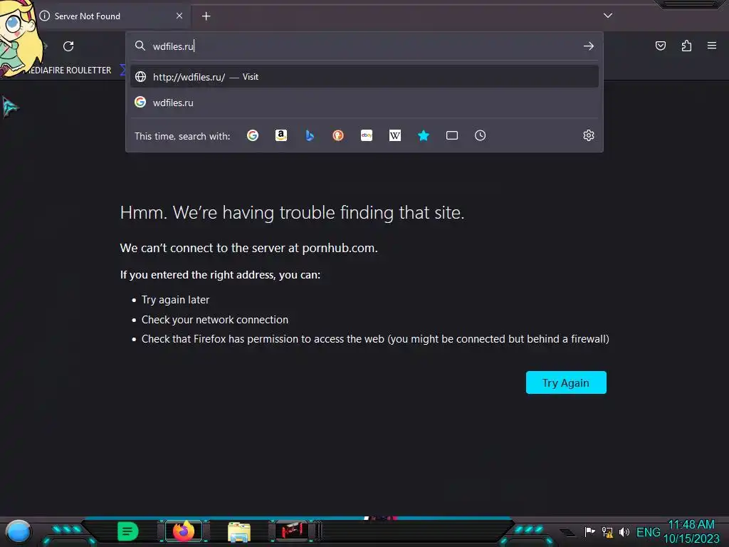729x547 pixels.
Task: Open the MEDIAFIRE ROULETTER bookmark
Action: [x=68, y=71]
